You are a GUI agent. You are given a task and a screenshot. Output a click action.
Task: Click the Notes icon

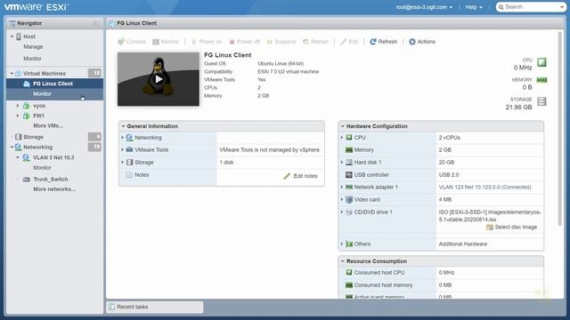point(129,175)
